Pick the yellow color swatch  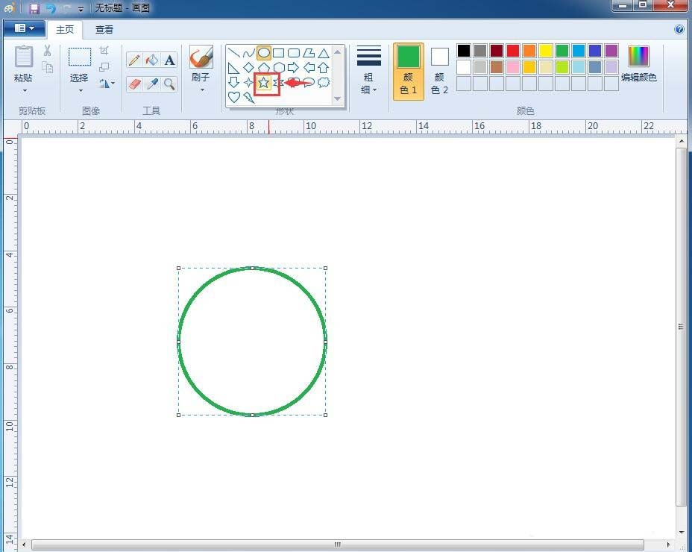pos(546,51)
